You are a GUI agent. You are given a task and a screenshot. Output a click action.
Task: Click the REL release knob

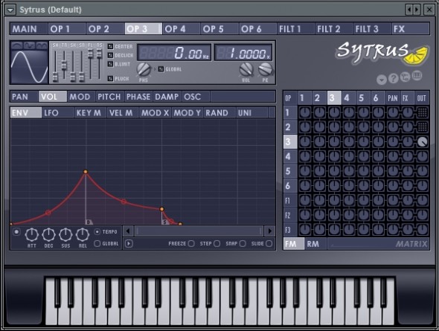pyautogui.click(x=83, y=235)
